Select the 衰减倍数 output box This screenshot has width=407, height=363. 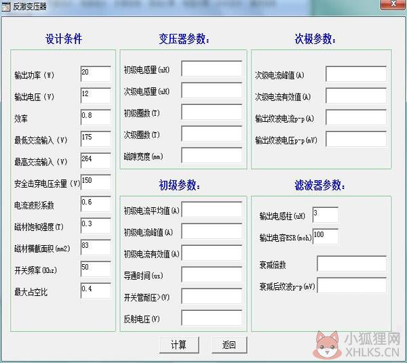[351, 263]
